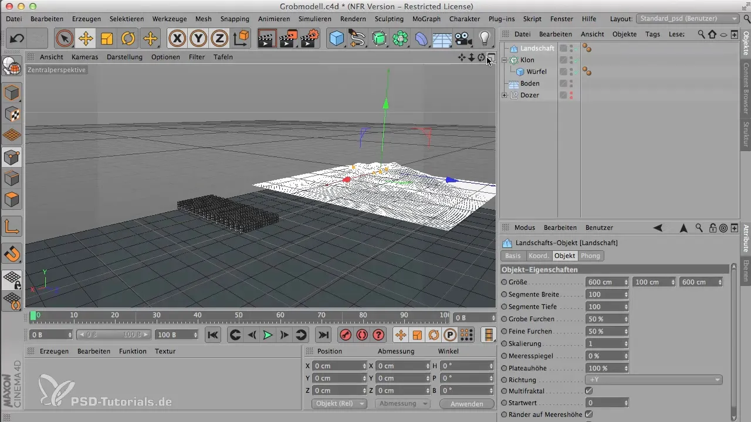This screenshot has width=751, height=422.
Task: Open the Abmessung dropdown
Action: (x=402, y=404)
